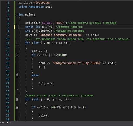Click the horizontal scrollbar left arrow
Image resolution: width=133 pixels, height=126 pixels.
coord(10,123)
